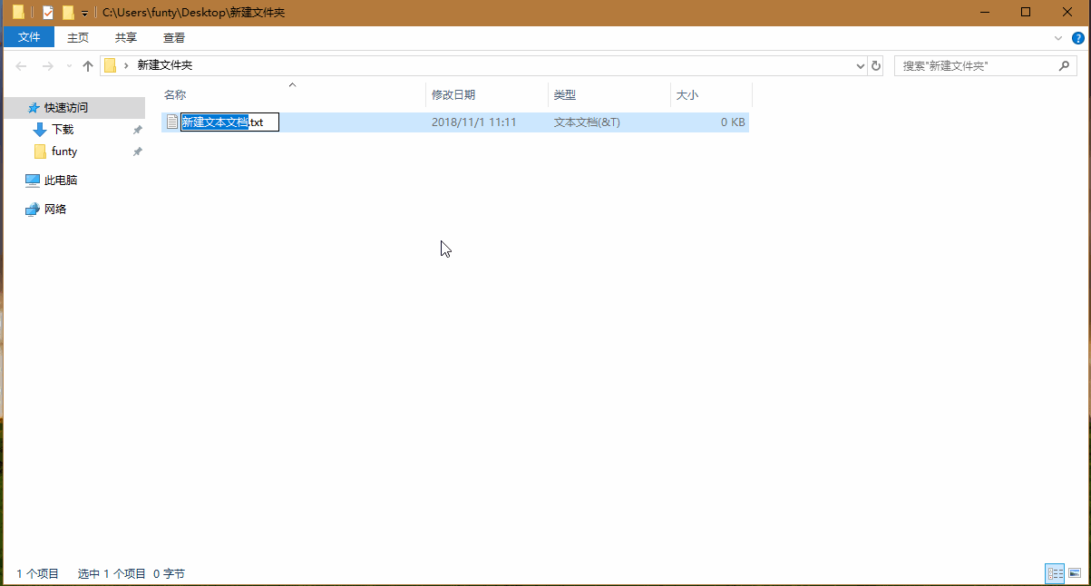Go forward with the Forward arrow

point(48,65)
